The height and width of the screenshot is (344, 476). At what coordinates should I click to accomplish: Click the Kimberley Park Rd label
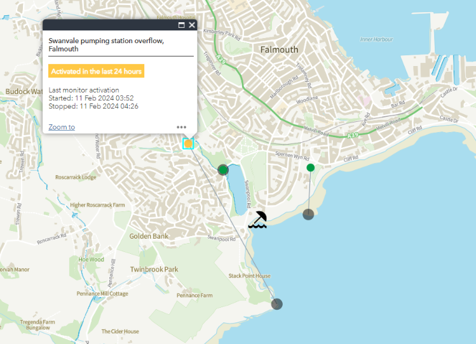pyautogui.click(x=222, y=34)
